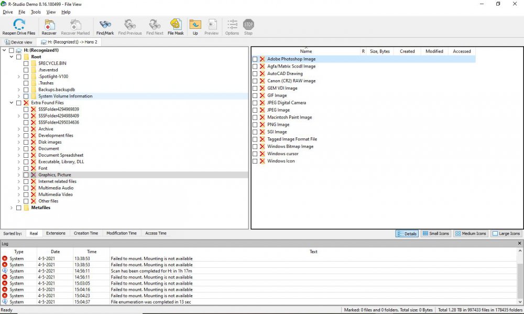Click the Details view button
The height and width of the screenshot is (314, 524).
(407, 233)
